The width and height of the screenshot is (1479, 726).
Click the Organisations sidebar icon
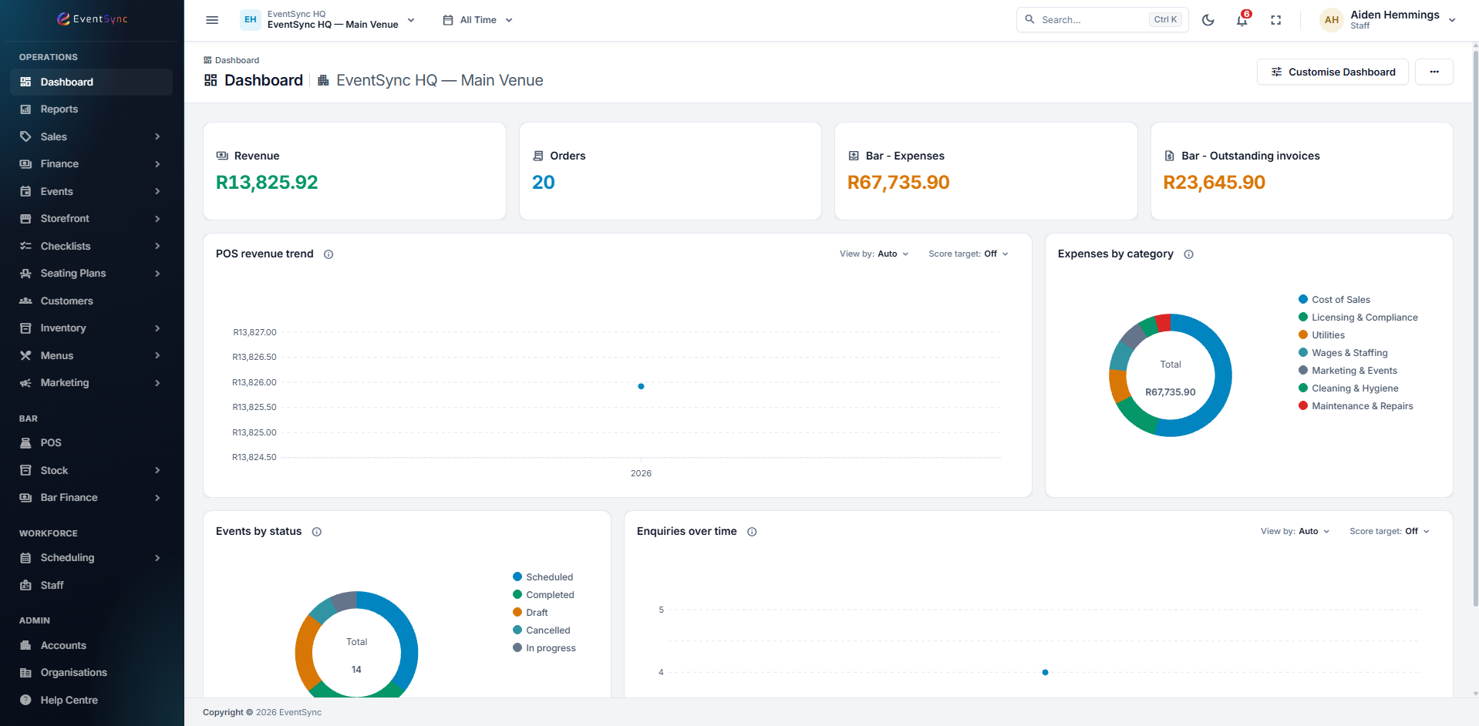[x=25, y=673]
